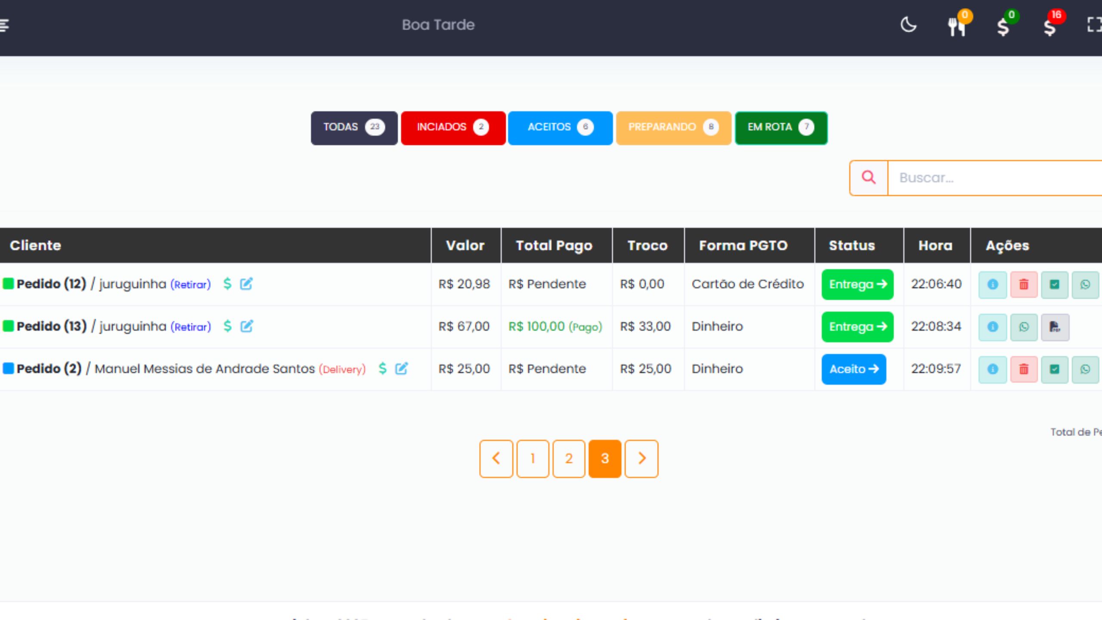
Task: Send WhatsApp message for Pedido (2)
Action: pos(1085,369)
